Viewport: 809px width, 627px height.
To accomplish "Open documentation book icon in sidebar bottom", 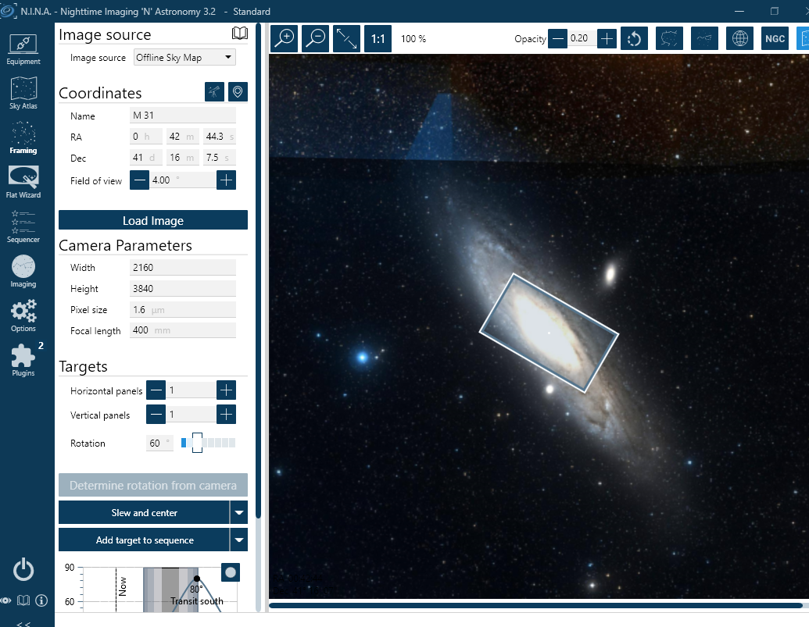I will (x=23, y=600).
